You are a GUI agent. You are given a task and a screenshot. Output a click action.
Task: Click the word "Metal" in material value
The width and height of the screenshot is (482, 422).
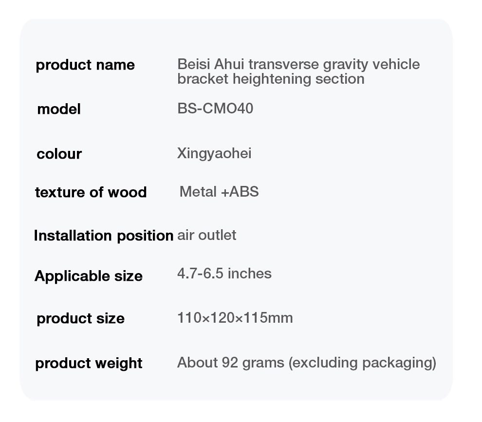pos(198,192)
